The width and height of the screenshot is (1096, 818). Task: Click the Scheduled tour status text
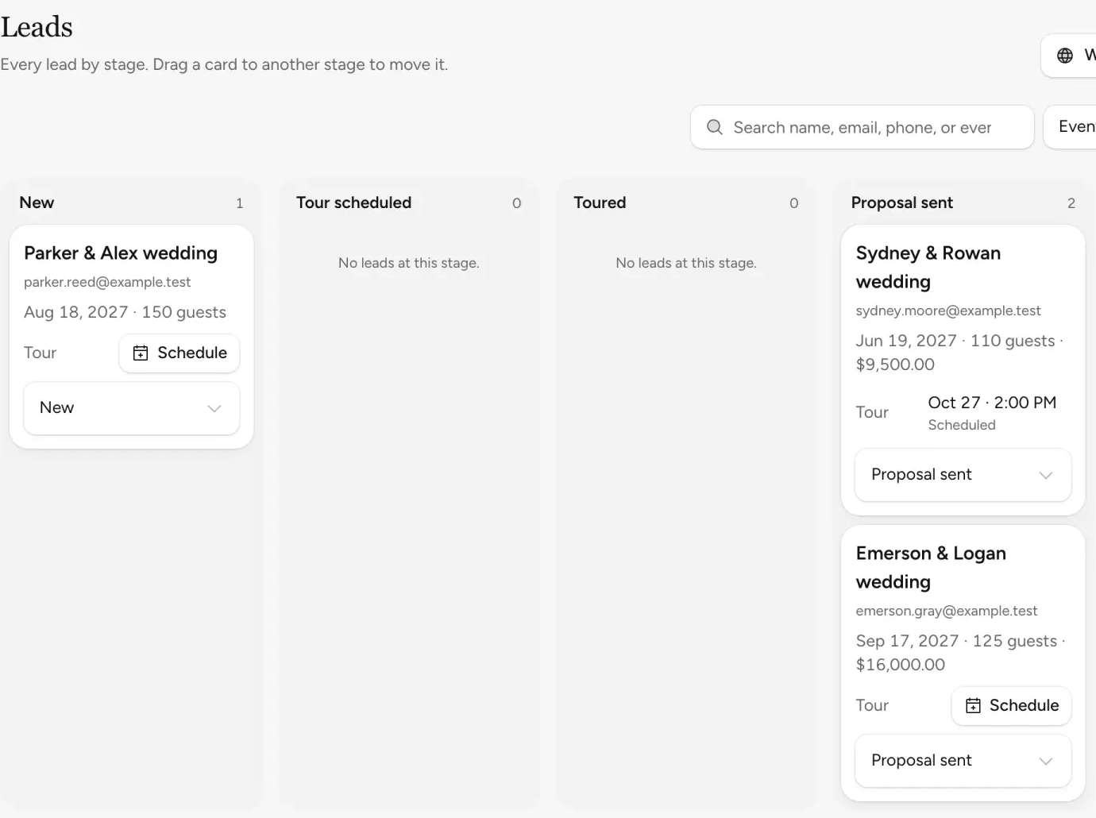pyautogui.click(x=962, y=426)
